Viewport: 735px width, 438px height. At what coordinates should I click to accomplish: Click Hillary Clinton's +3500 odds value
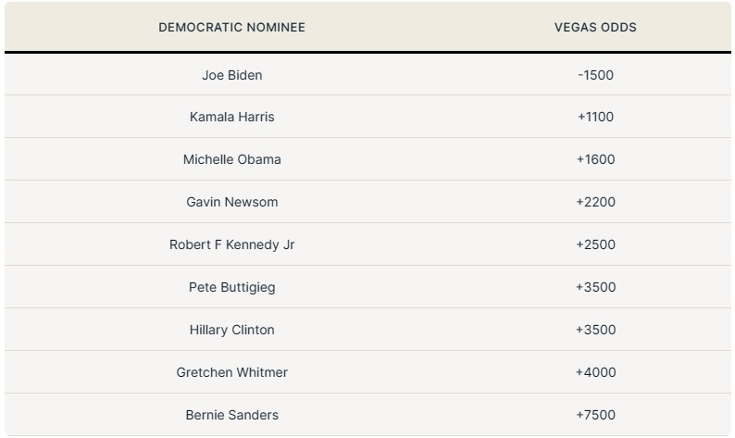click(x=595, y=331)
